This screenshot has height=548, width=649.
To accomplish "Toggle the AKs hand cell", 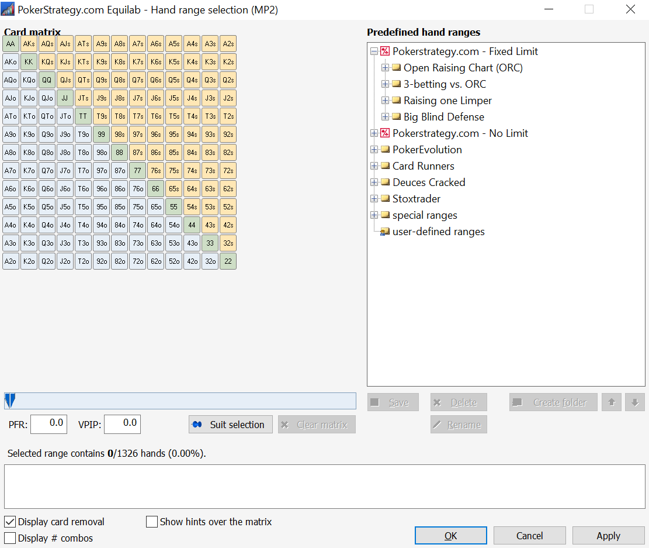I will point(29,43).
